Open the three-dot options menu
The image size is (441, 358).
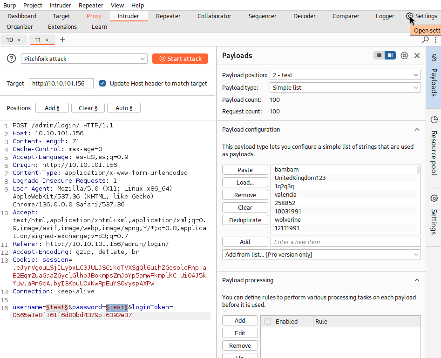(x=435, y=40)
